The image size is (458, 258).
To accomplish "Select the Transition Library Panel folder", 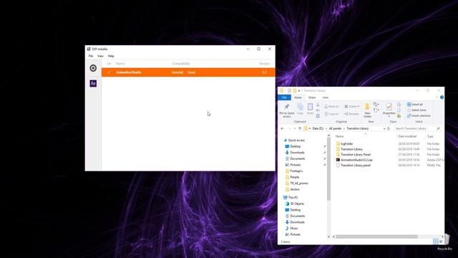I will 355,155.
